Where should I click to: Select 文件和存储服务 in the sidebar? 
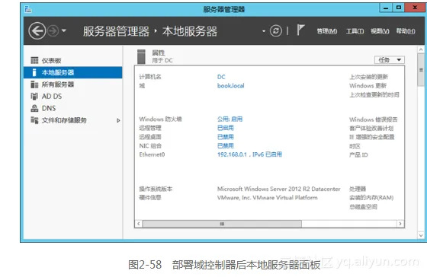click(72, 120)
